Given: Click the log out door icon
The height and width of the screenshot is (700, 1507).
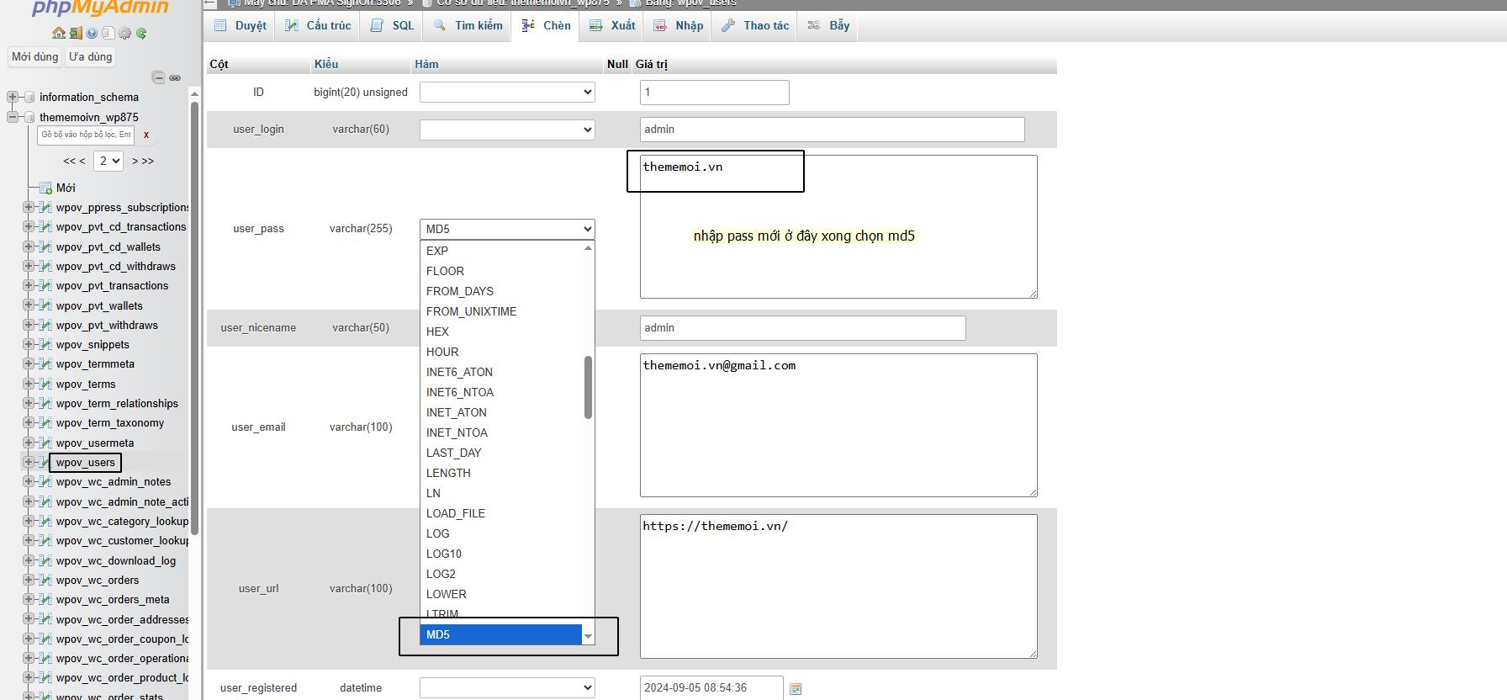Looking at the screenshot, I should click(76, 34).
